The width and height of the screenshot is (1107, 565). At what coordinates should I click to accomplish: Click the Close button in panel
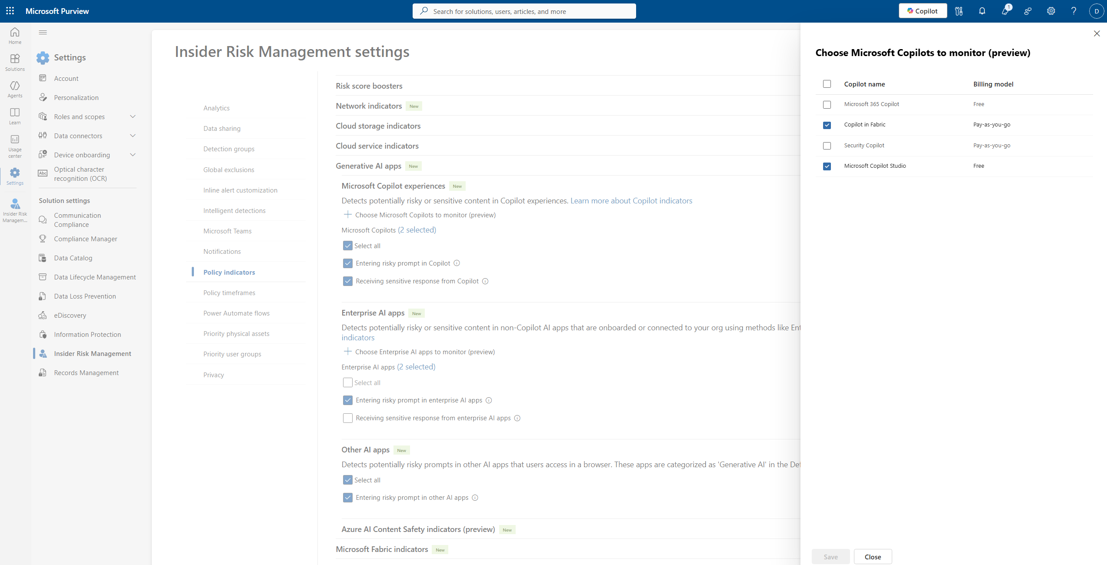[873, 557]
